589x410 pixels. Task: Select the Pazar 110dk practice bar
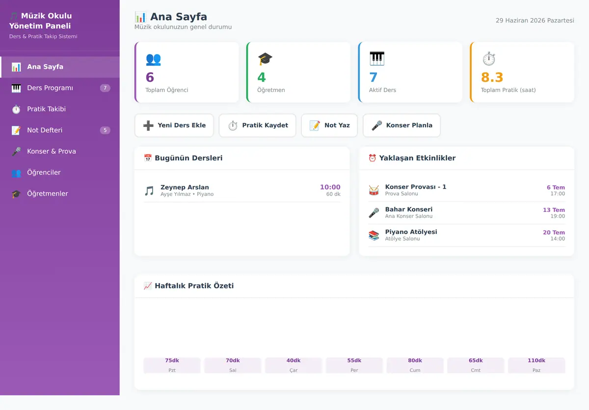[536, 365]
